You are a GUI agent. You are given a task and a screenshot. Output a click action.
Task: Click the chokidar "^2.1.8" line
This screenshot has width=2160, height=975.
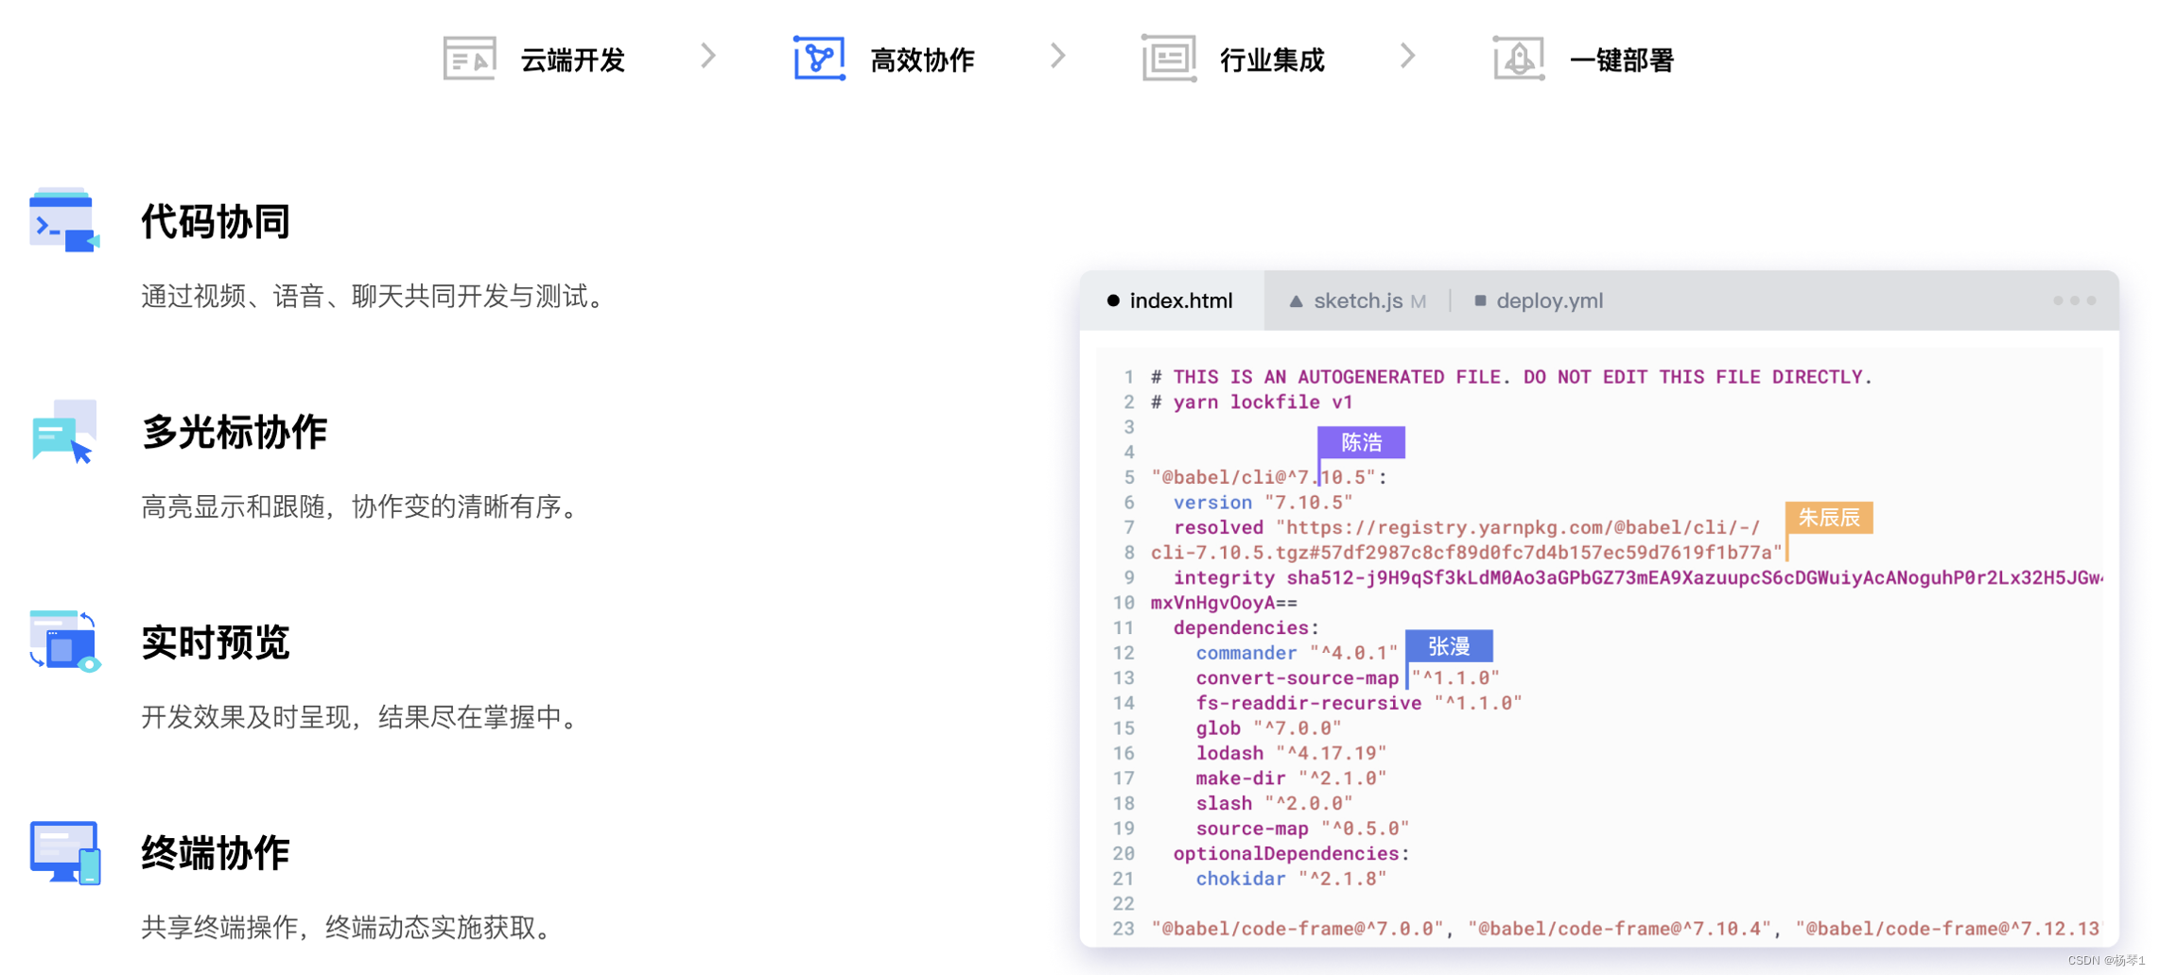point(1291,879)
